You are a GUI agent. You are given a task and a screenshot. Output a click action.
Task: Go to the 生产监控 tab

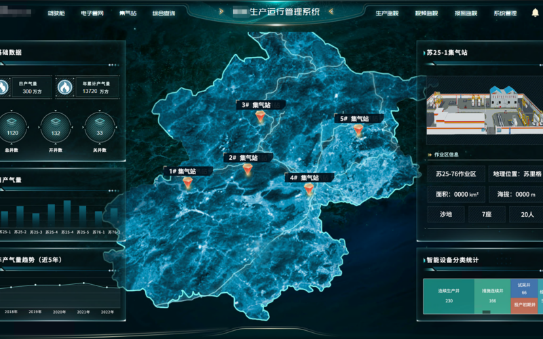coord(387,13)
